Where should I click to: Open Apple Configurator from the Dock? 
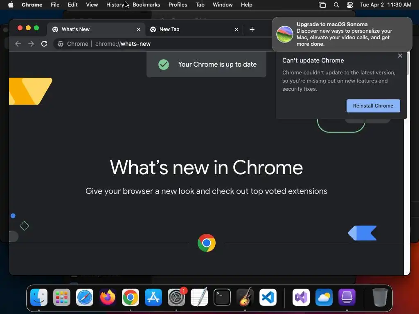[347, 297]
